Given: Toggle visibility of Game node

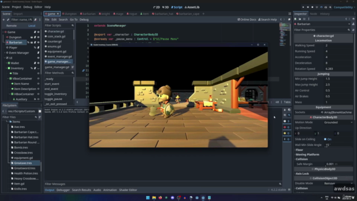Looking at the screenshot, I should 38,32.
